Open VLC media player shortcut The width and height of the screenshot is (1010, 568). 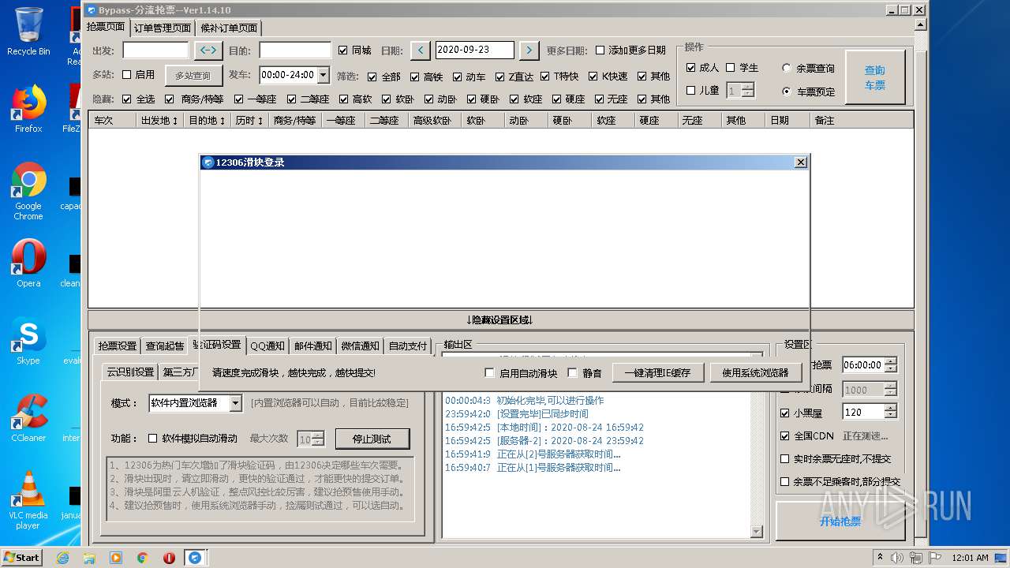[28, 500]
